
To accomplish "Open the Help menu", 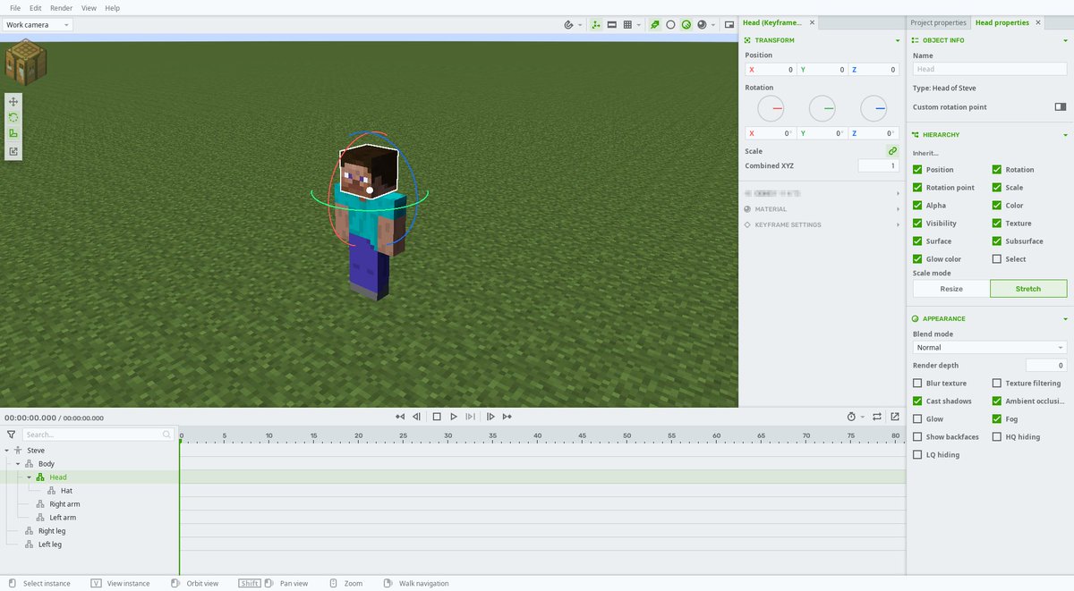I will (x=112, y=8).
